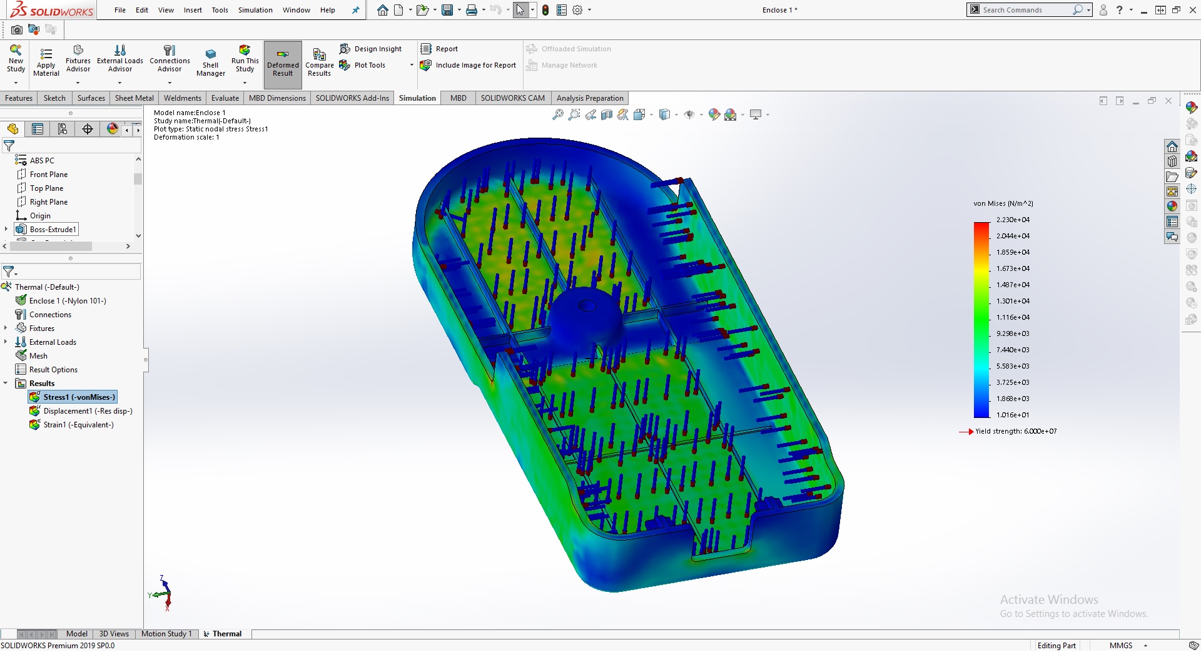
Task: Select Displacement1 result plot
Action: pos(87,411)
